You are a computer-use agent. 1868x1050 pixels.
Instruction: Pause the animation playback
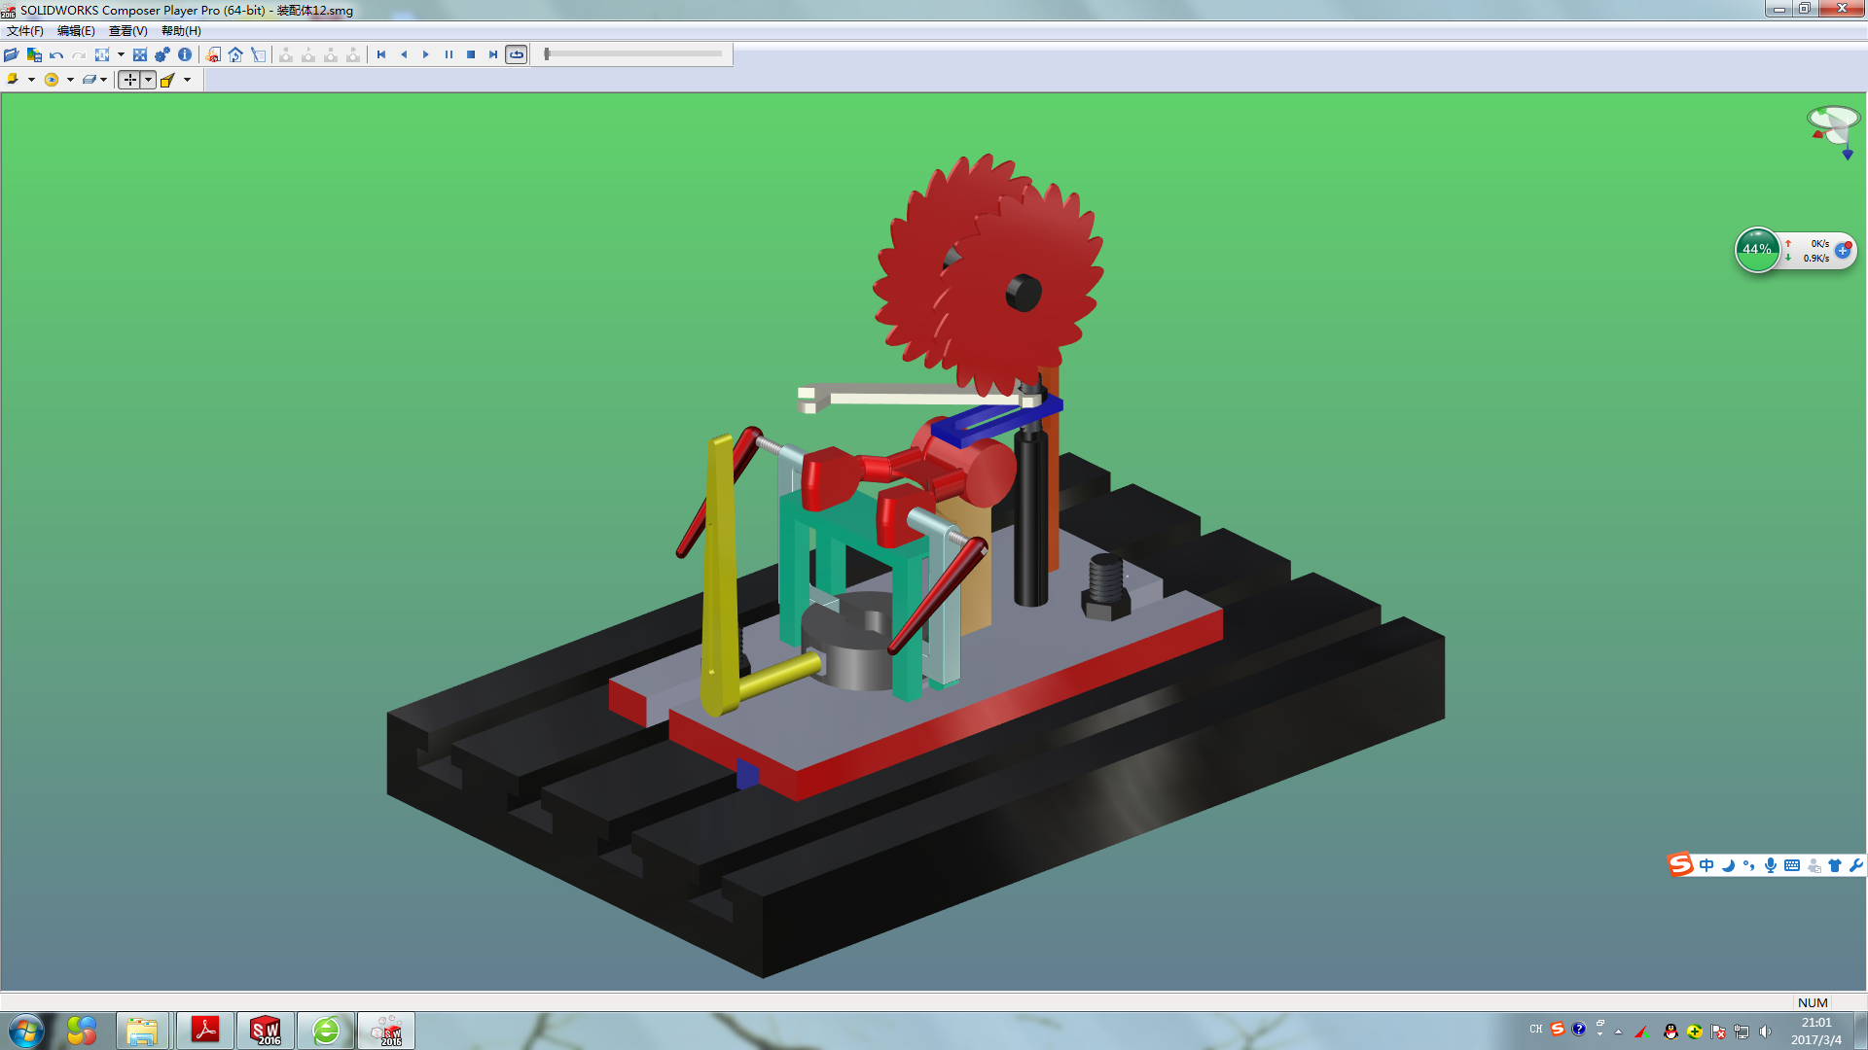449,54
